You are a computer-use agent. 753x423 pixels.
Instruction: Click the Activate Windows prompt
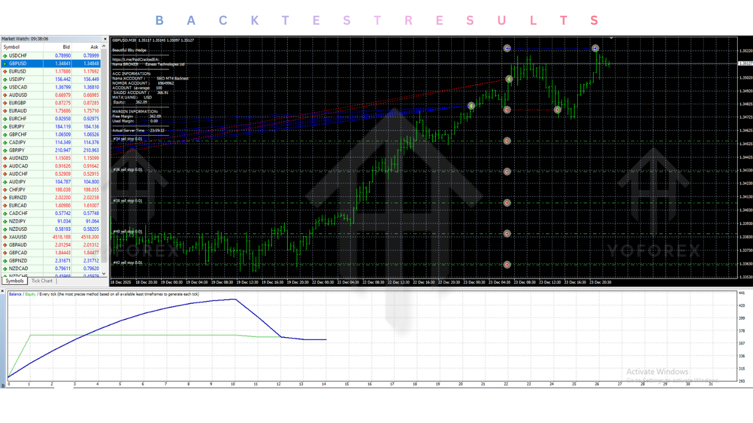pos(657,372)
